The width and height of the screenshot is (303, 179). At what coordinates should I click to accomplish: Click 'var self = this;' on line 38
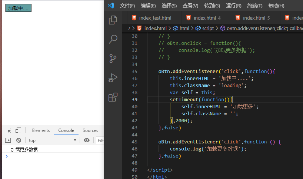point(192,92)
